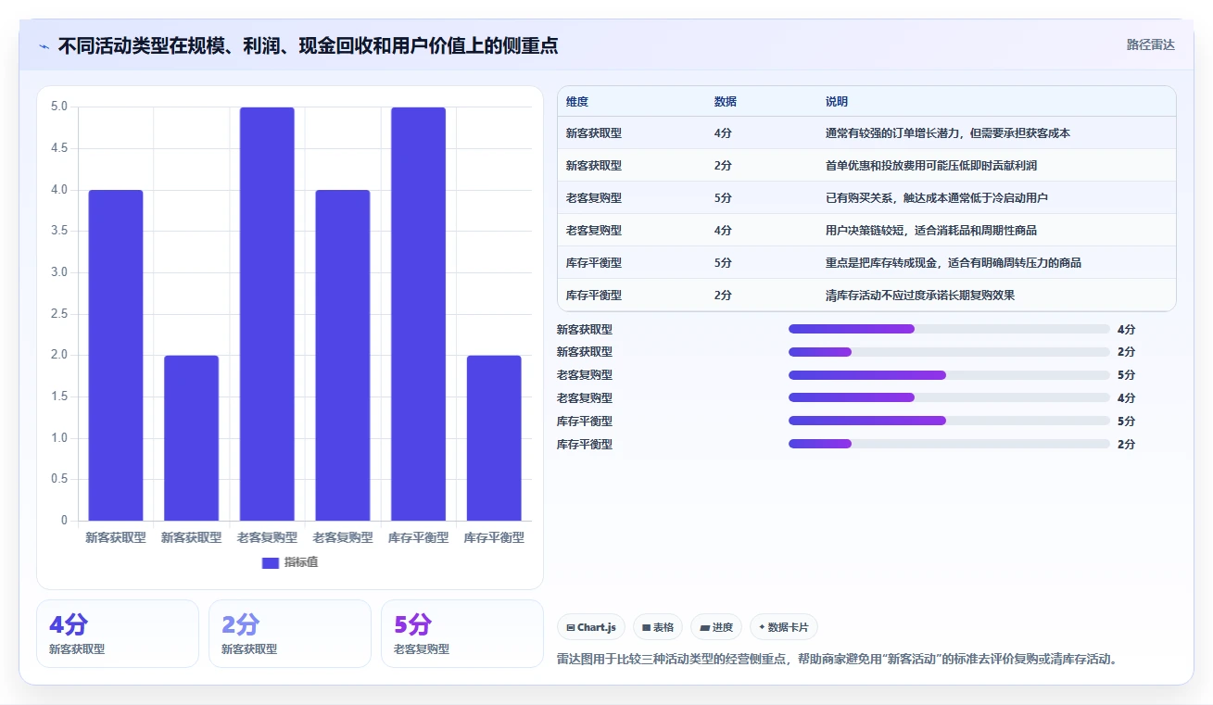This screenshot has height=705, width=1213.
Task: Click the 2分 progress bar for 新客获取型
Action: pos(949,352)
